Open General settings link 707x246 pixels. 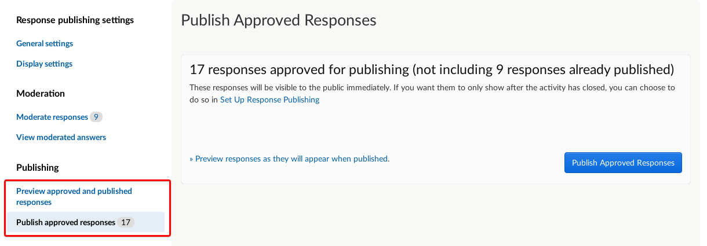[45, 43]
